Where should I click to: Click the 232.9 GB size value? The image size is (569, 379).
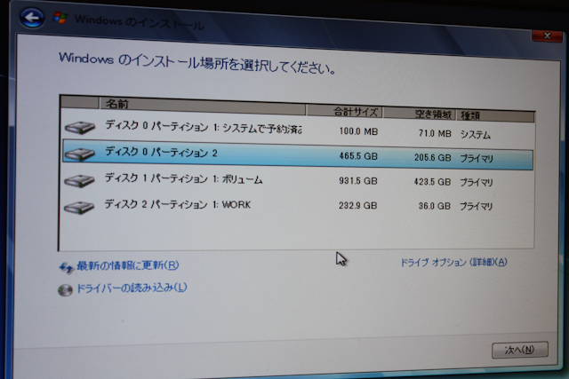pos(357,205)
